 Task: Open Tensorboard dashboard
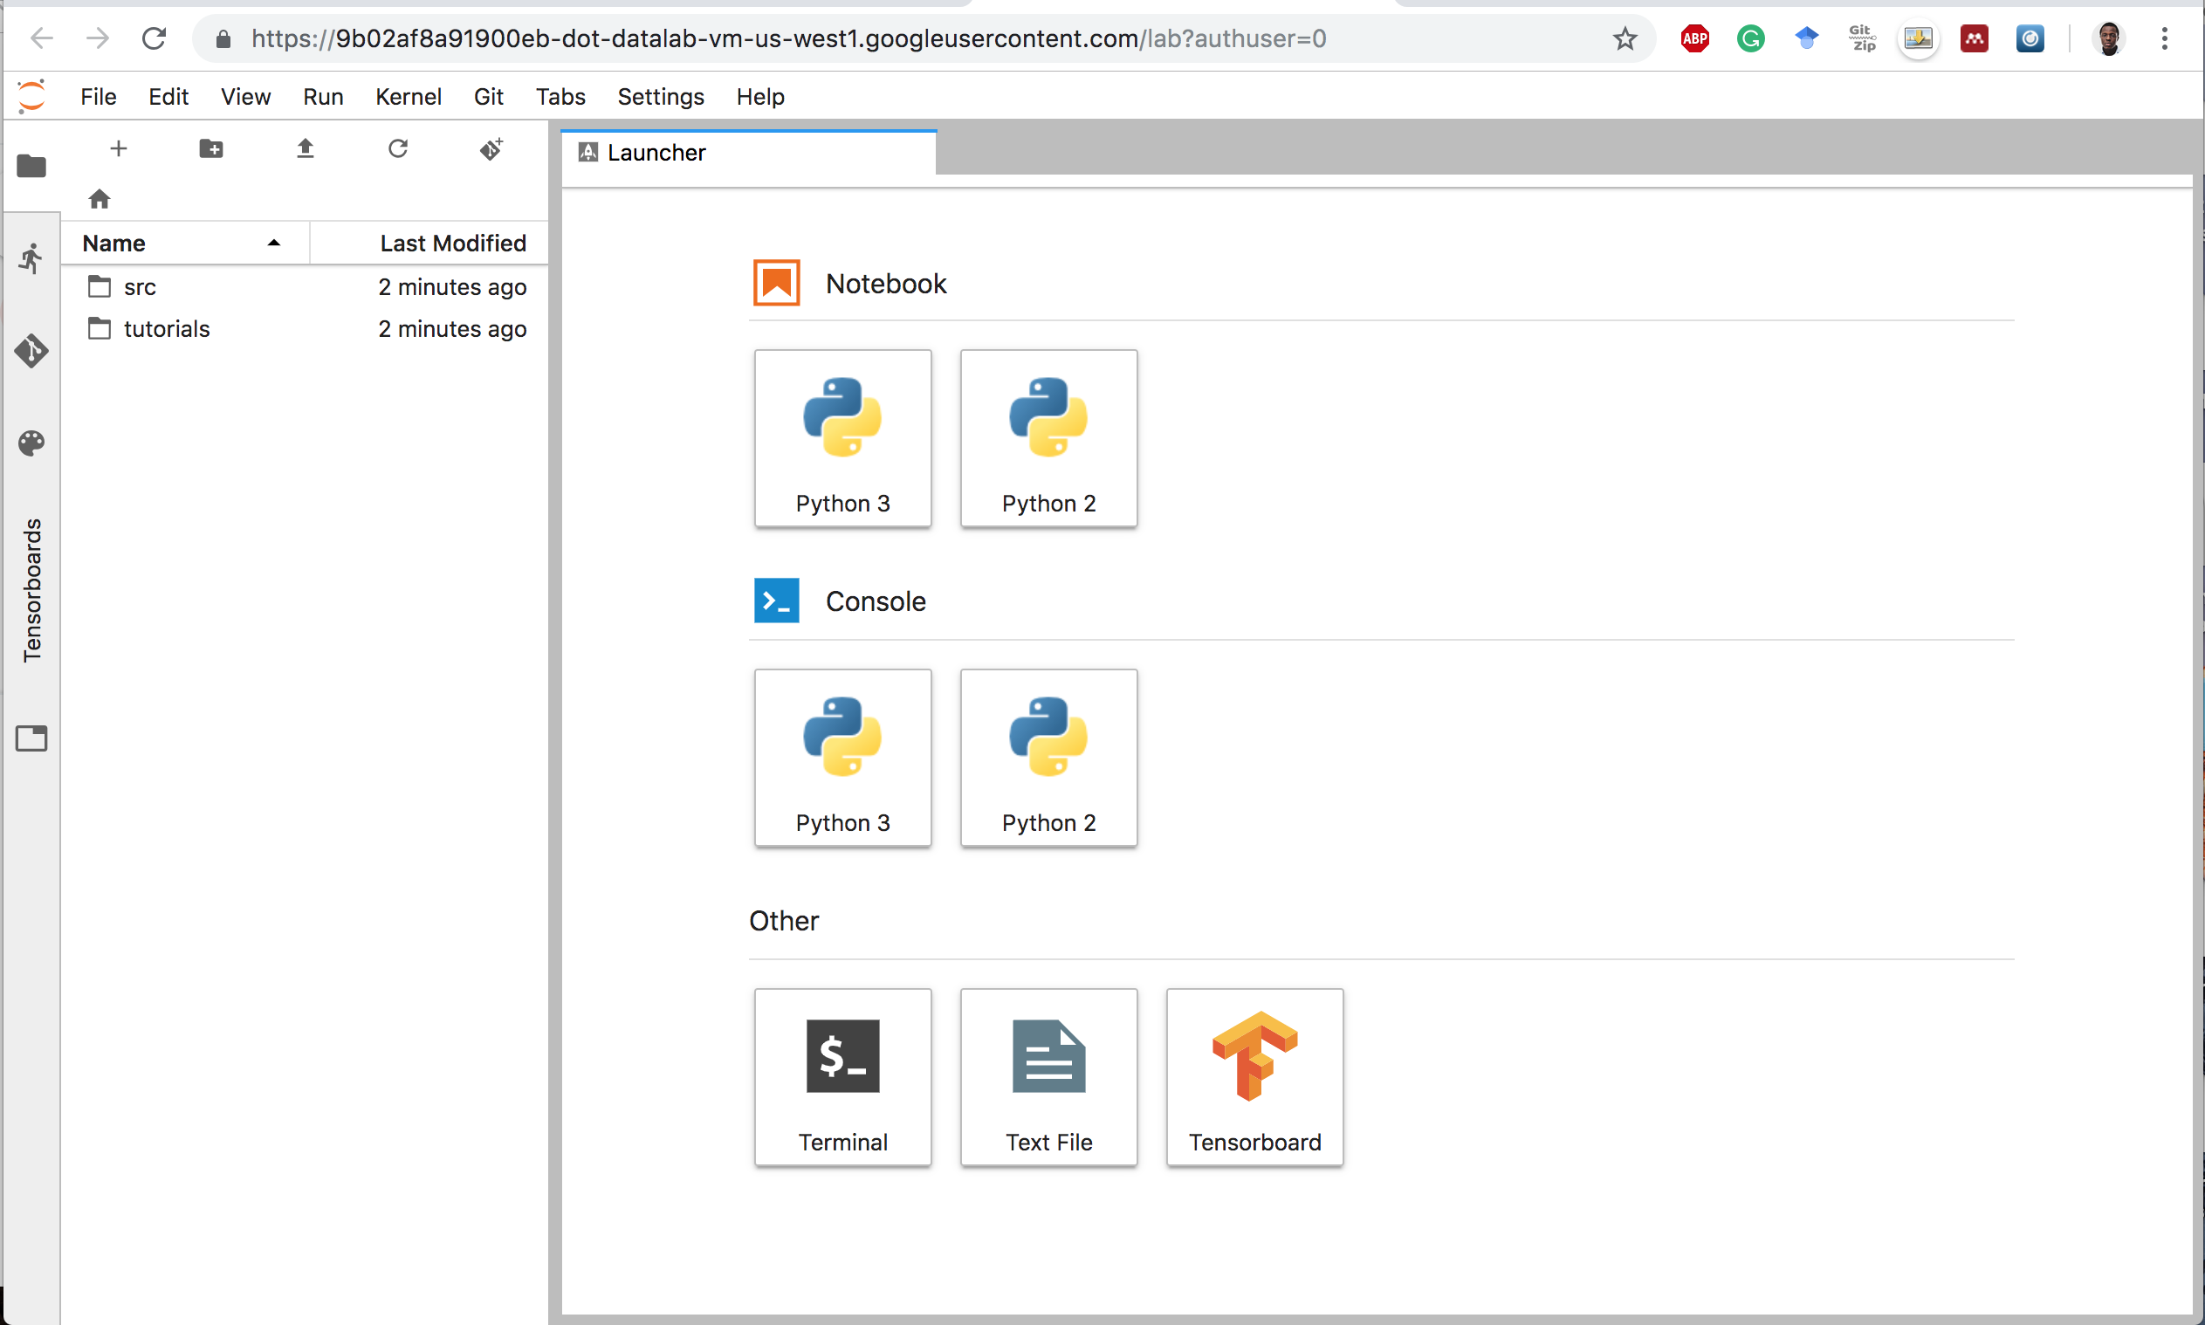1255,1076
